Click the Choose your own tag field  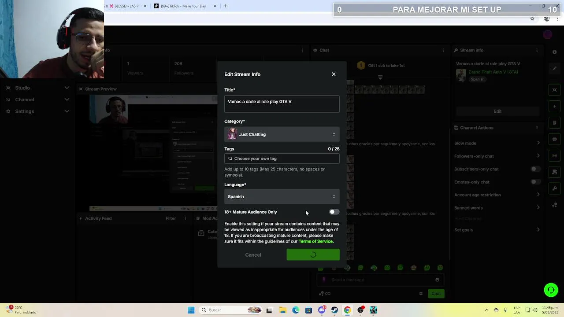[282, 158]
